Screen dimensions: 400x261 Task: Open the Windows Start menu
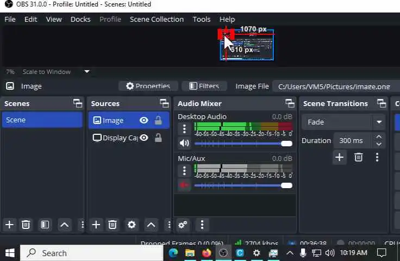click(10, 253)
